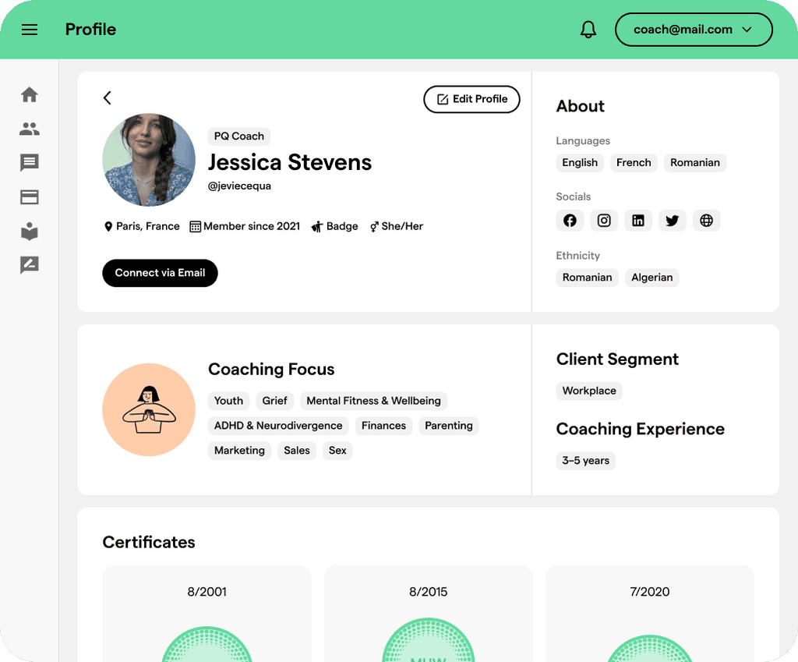Select the Workplace client segment chip
This screenshot has height=662, width=798.
(589, 391)
